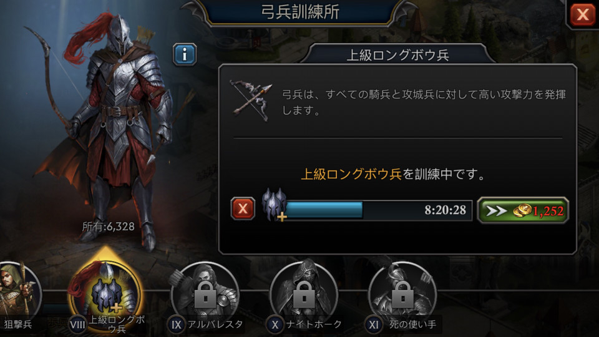The image size is (599, 337).
Task: Tap the locked ナイトホーク unit portrait
Action: 304,291
